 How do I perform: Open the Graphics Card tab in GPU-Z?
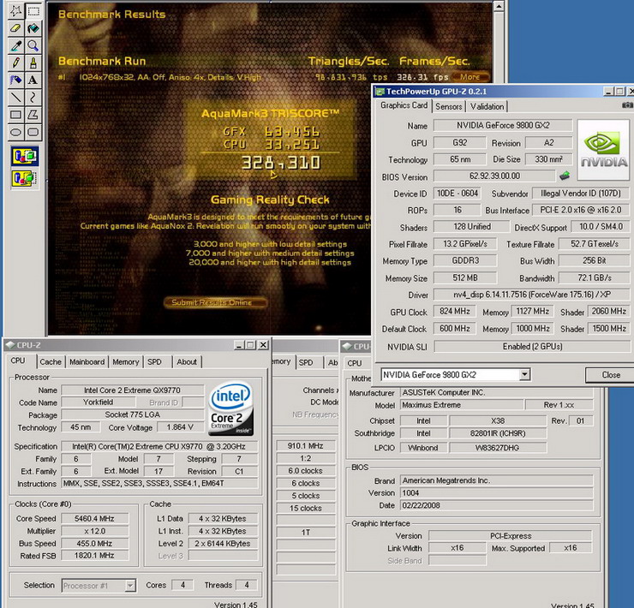pyautogui.click(x=404, y=105)
